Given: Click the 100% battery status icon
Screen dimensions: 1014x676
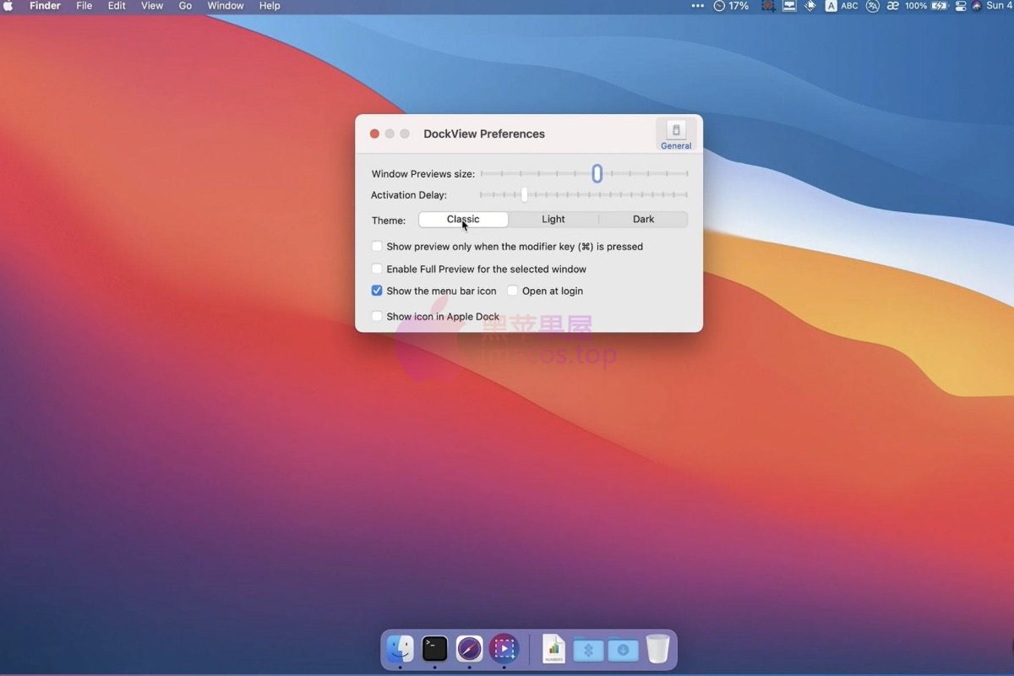Looking at the screenshot, I should click(x=926, y=6).
